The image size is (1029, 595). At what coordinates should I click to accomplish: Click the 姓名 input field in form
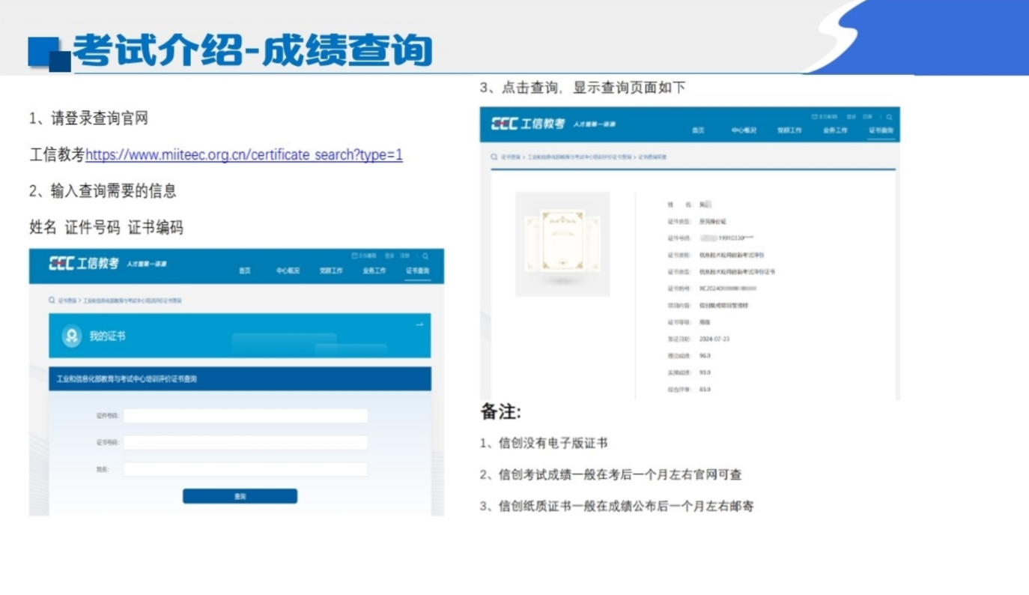click(x=245, y=470)
